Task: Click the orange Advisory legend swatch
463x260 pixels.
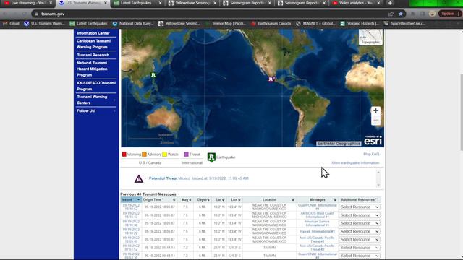Action: [x=144, y=154]
